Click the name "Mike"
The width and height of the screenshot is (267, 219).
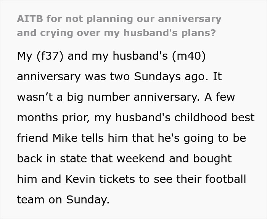(x=76, y=138)
